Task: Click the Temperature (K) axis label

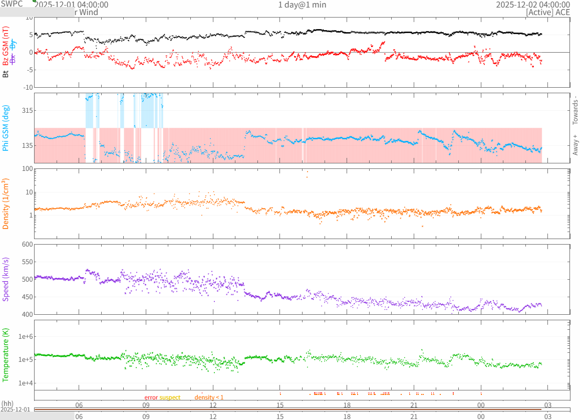Action: pos(6,354)
